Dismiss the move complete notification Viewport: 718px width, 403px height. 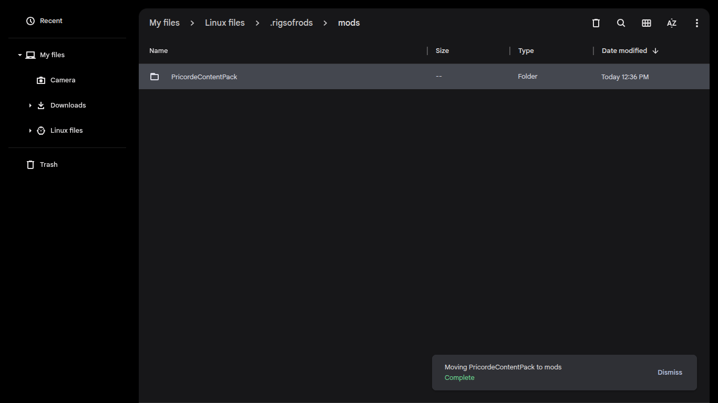(670, 373)
